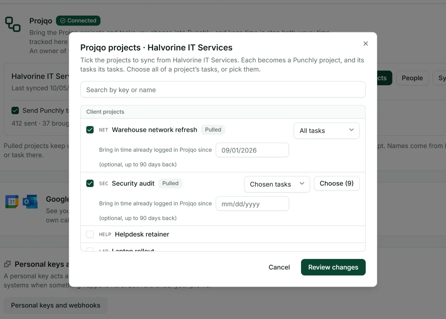The image size is (446, 319).
Task: Open the All tasks dropdown
Action: tap(326, 131)
